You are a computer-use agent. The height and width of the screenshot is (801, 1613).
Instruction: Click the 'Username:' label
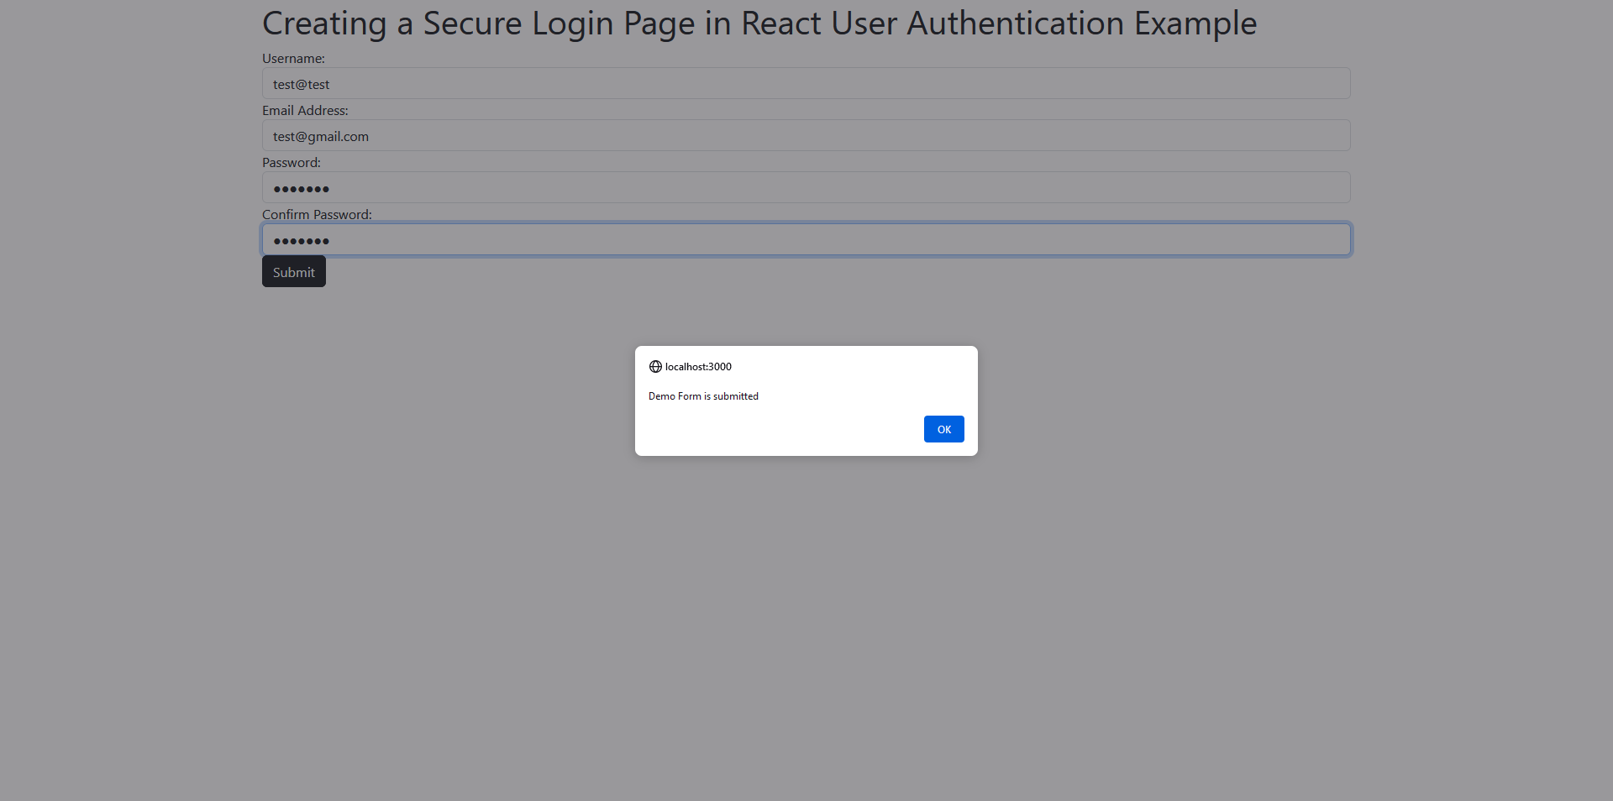[x=293, y=59]
